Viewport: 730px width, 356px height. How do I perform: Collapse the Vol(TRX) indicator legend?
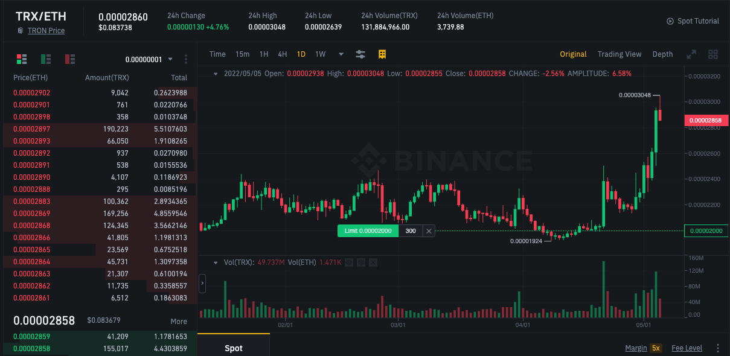click(216, 262)
